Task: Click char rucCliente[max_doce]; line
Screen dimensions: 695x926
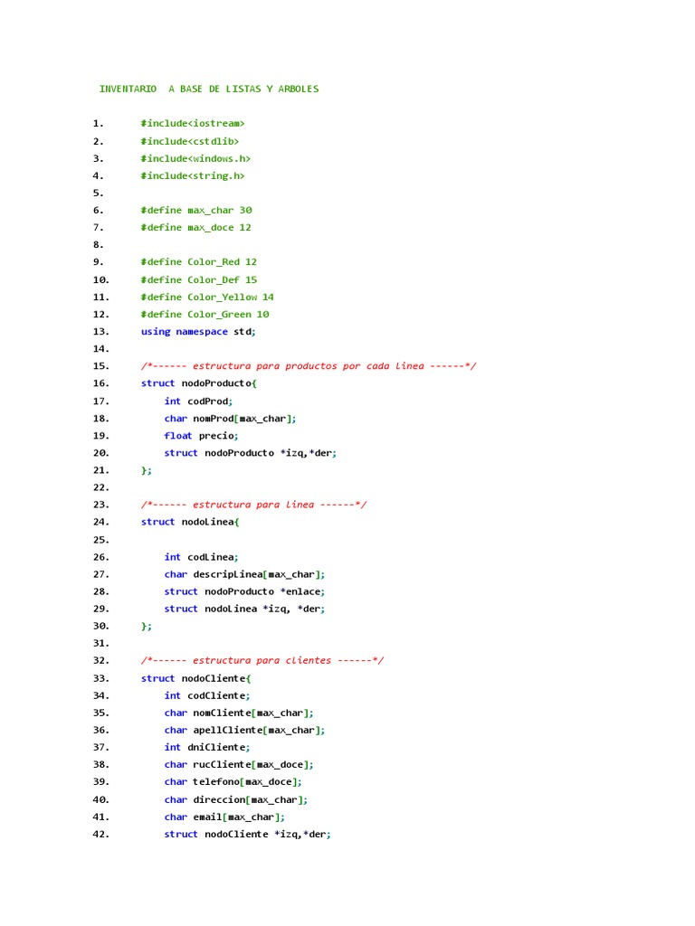Action: 239,765
